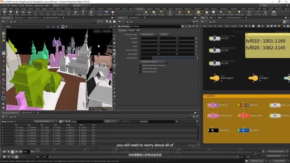Add a Volume Light from shelf
This screenshot has height=163, width=290.
point(179,13)
